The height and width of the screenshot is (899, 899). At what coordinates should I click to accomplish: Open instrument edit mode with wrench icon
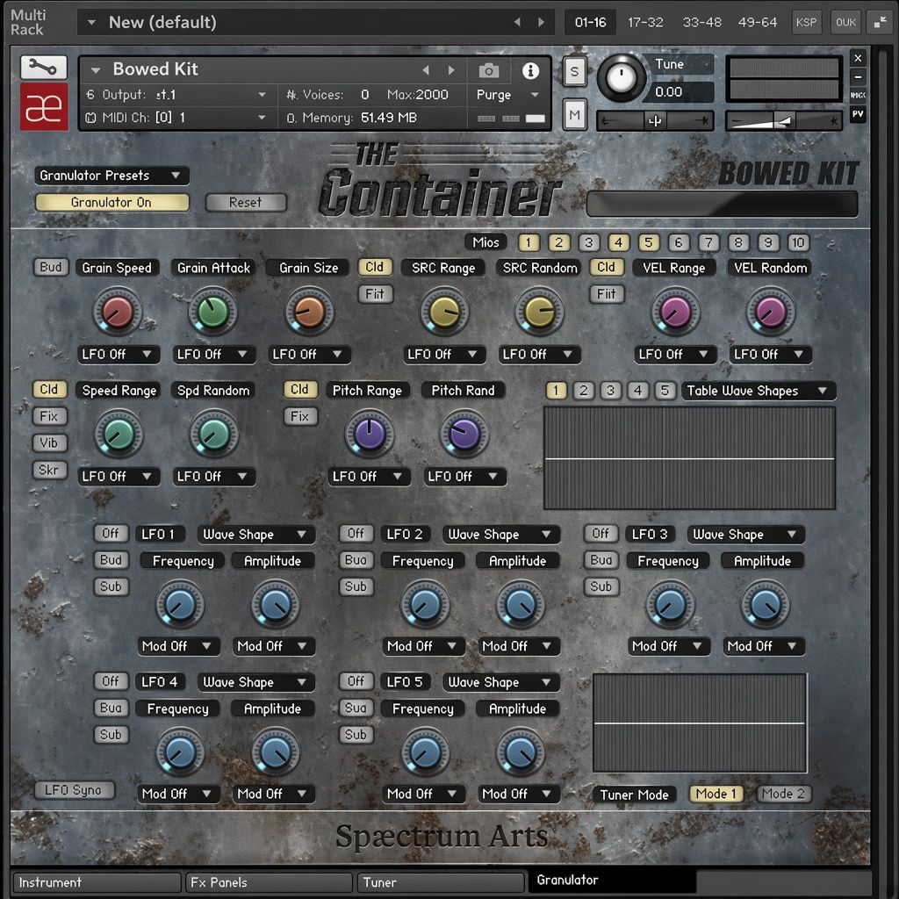(x=44, y=67)
